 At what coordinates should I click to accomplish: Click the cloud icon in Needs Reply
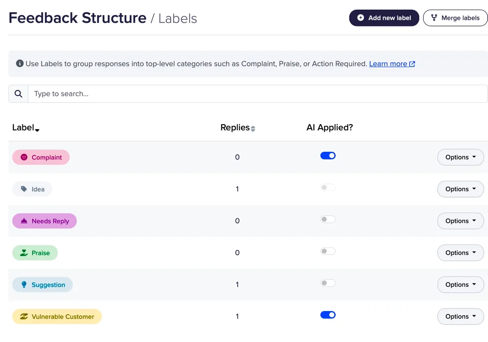pos(24,221)
